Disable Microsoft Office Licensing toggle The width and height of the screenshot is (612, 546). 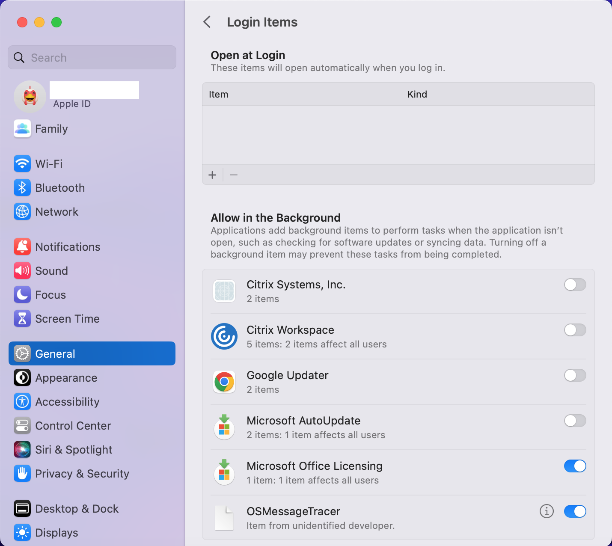[575, 466]
